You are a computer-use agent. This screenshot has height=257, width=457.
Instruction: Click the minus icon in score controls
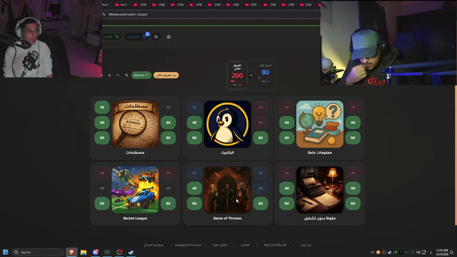(118, 75)
